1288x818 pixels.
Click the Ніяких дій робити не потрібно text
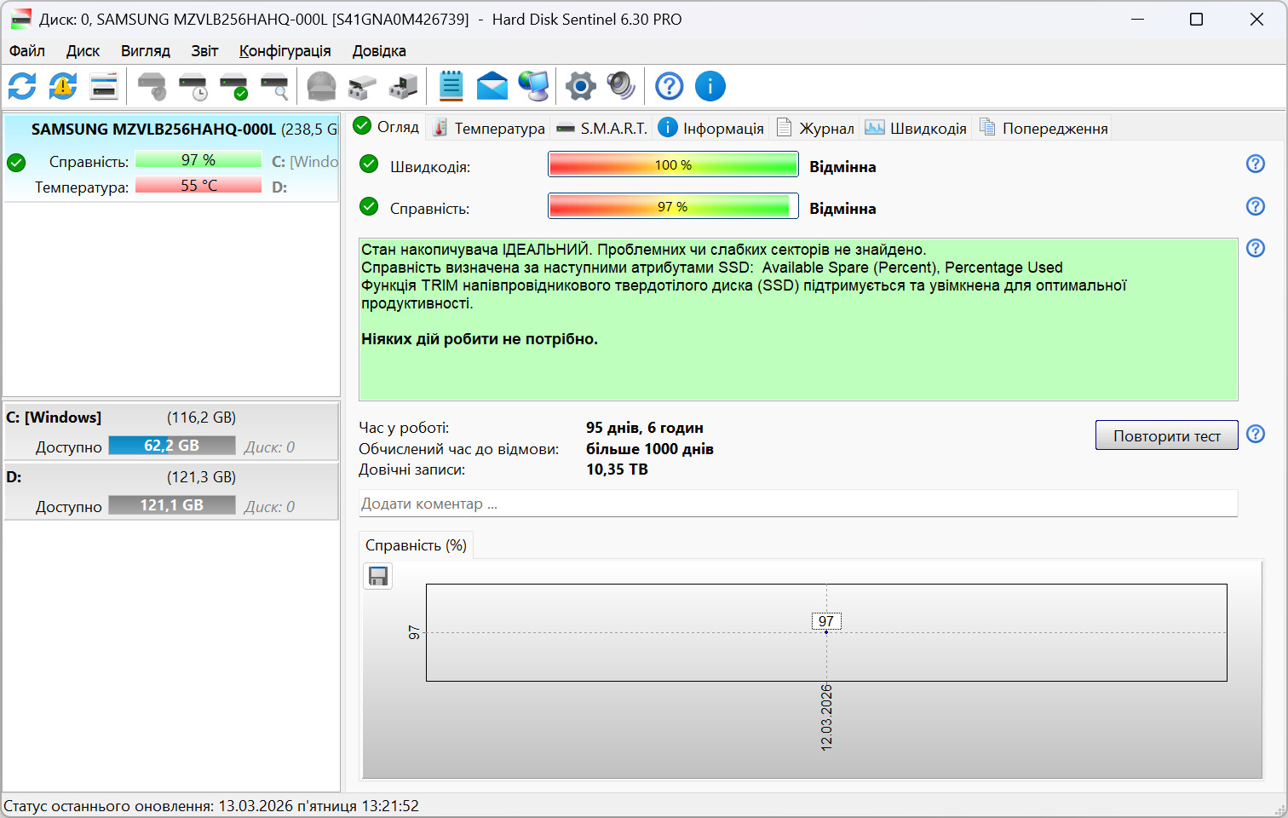pos(480,339)
